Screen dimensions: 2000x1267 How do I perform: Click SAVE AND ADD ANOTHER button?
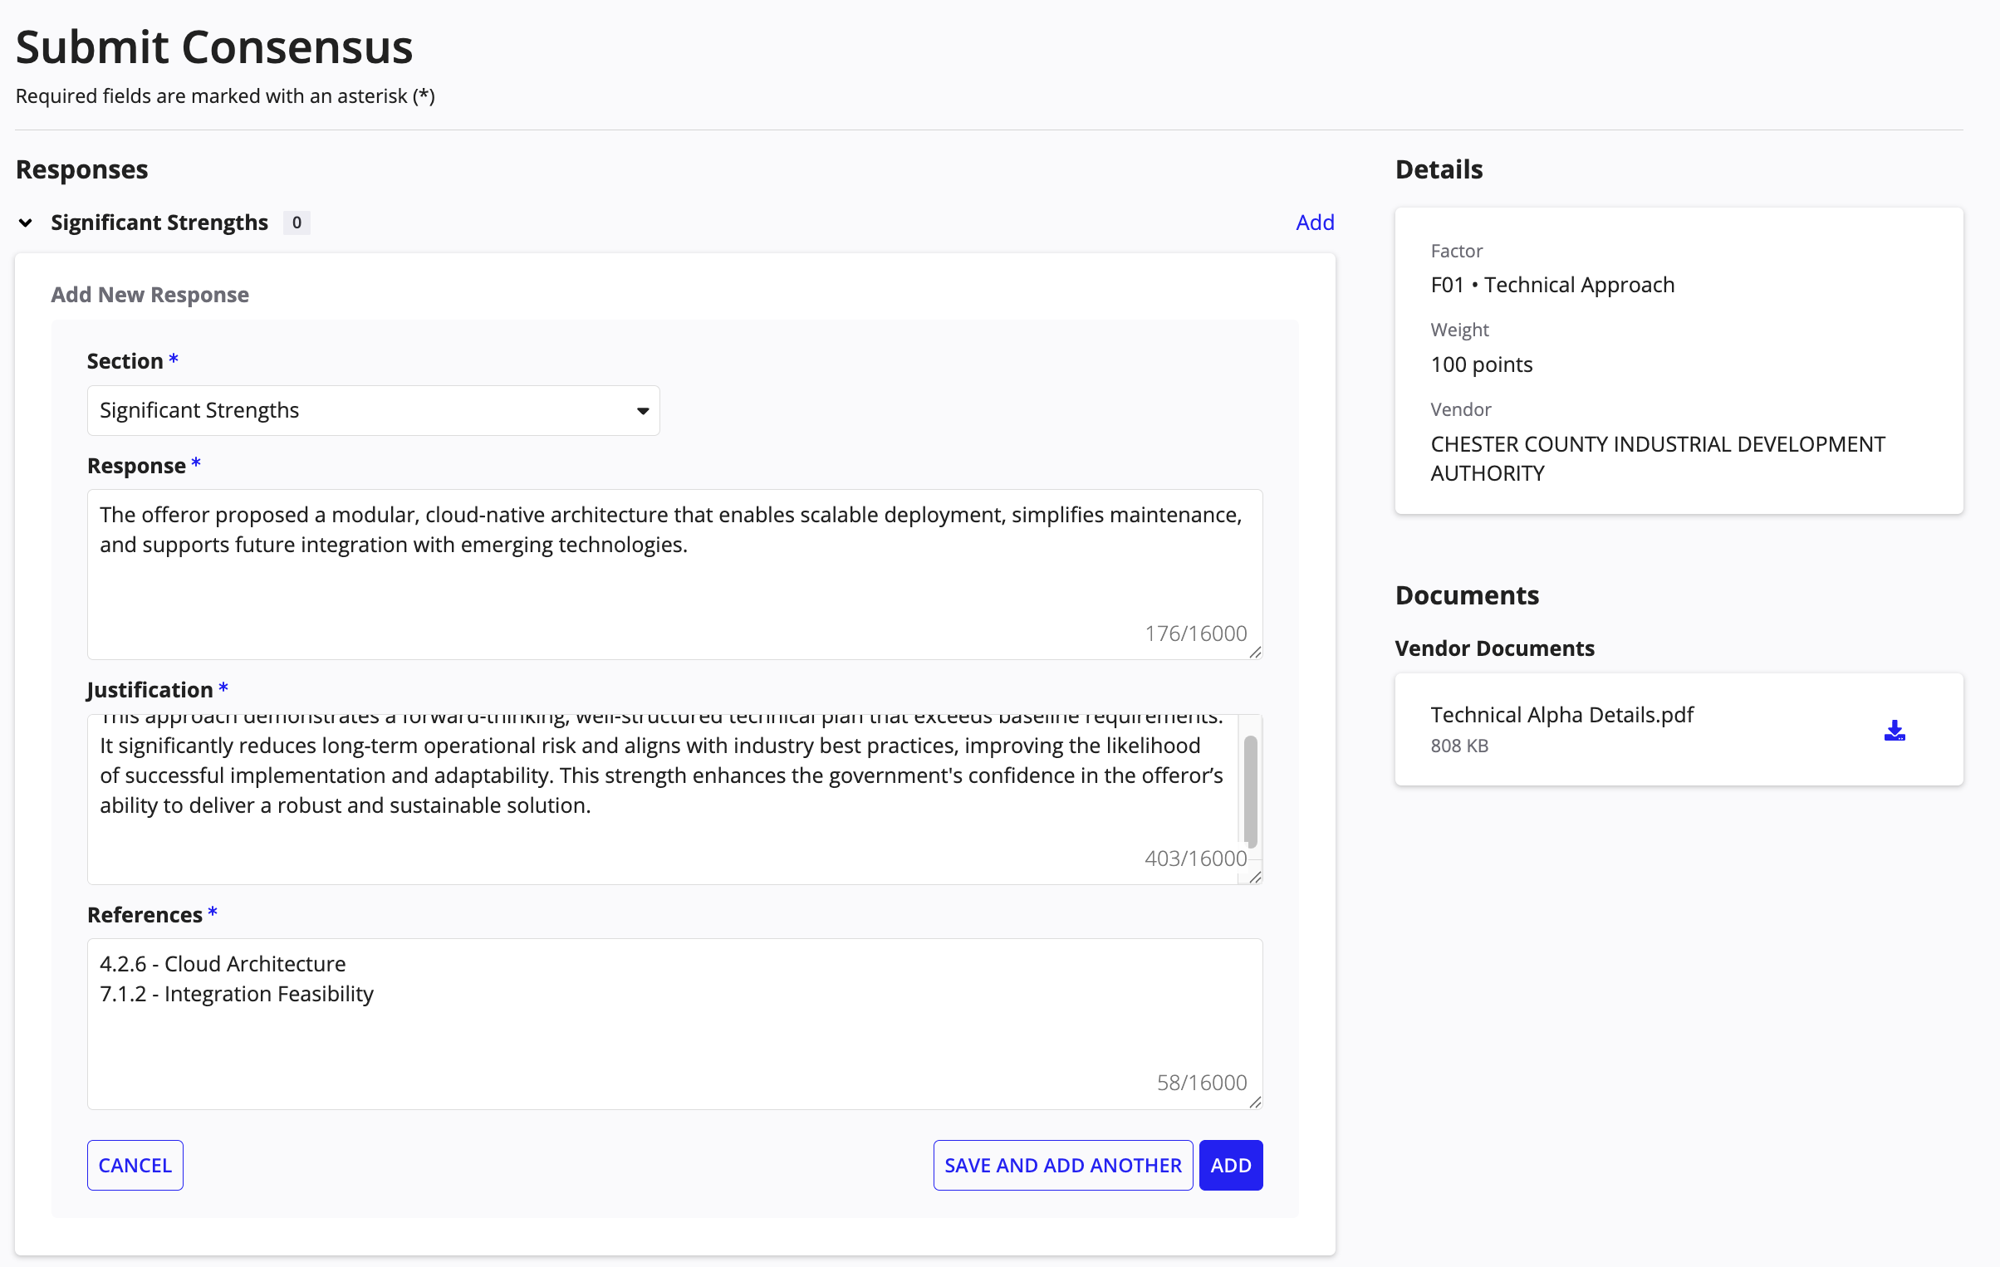tap(1063, 1165)
